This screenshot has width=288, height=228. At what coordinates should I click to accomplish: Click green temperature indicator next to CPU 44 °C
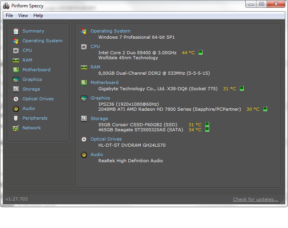pos(201,53)
